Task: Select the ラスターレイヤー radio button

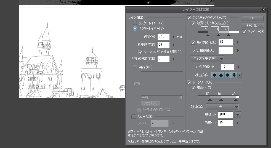Action: point(135,23)
